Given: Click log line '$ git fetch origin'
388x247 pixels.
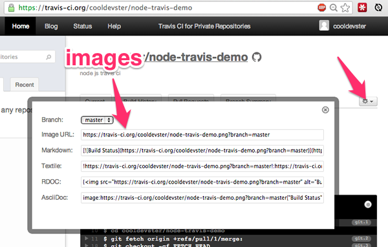Looking at the screenshot, I should coord(173,239).
